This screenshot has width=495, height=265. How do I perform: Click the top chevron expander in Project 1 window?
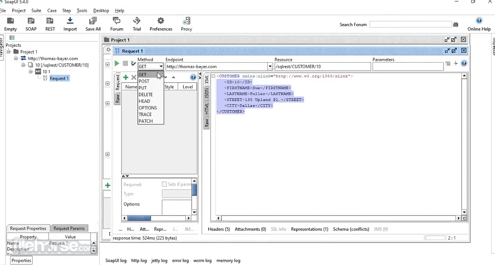(x=108, y=64)
